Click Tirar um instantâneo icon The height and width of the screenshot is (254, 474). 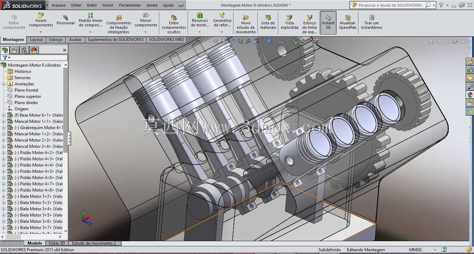pyautogui.click(x=371, y=17)
